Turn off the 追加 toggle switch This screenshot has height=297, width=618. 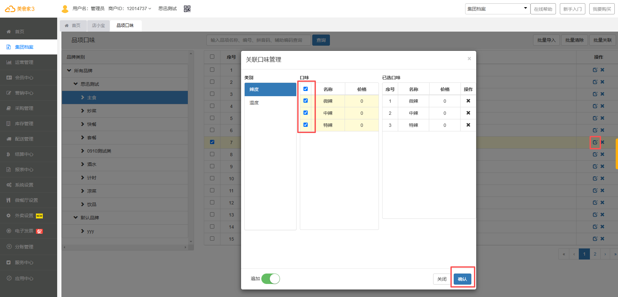pyautogui.click(x=270, y=279)
